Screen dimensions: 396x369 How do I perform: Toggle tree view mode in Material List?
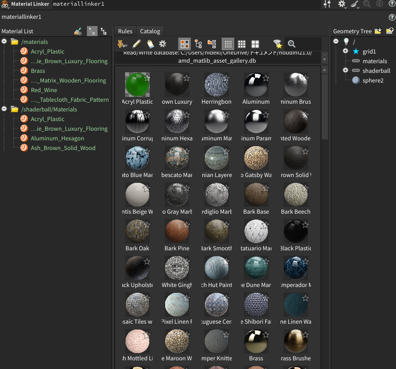click(x=92, y=31)
